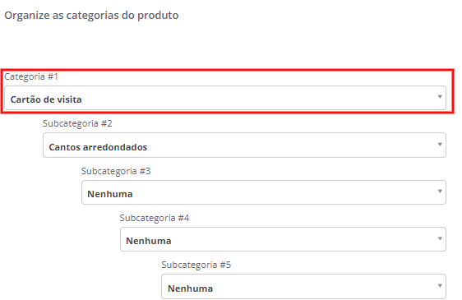
Task: Click the Subcategoria #5 dropdown arrow
Action: click(440, 286)
